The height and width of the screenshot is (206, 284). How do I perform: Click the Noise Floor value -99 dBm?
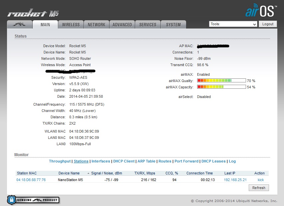pos(204,58)
